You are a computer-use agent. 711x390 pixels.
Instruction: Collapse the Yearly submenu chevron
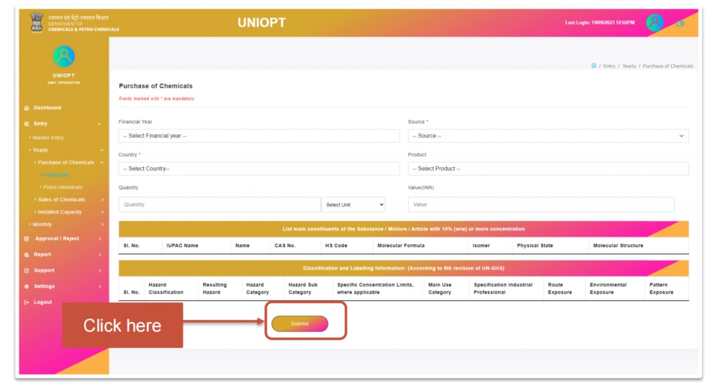point(101,150)
